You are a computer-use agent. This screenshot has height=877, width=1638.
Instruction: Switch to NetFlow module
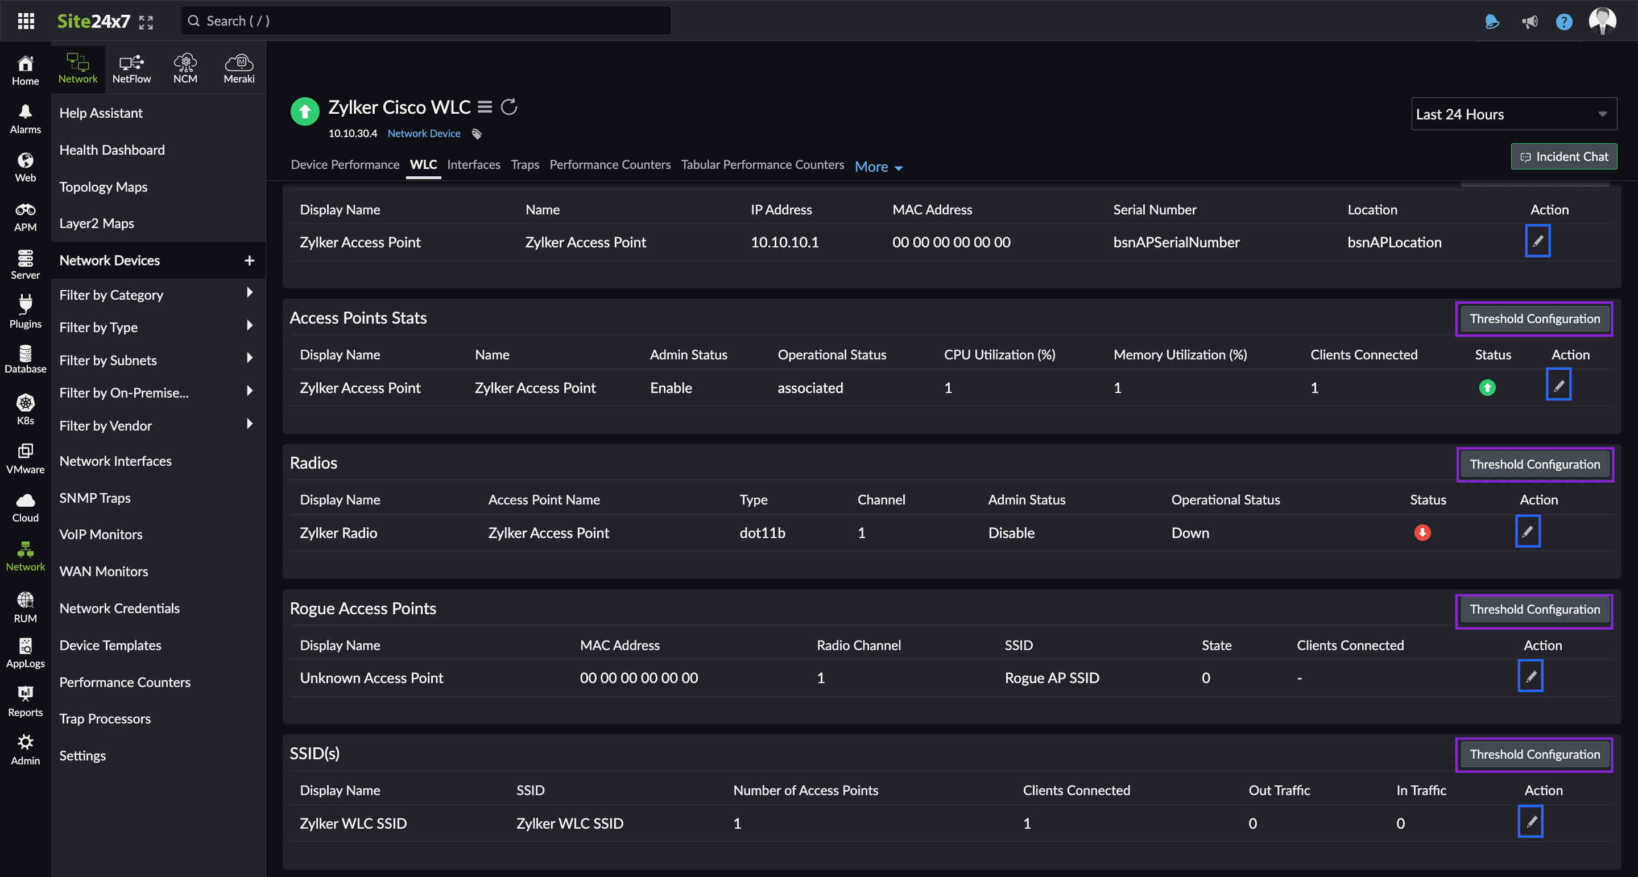point(131,68)
